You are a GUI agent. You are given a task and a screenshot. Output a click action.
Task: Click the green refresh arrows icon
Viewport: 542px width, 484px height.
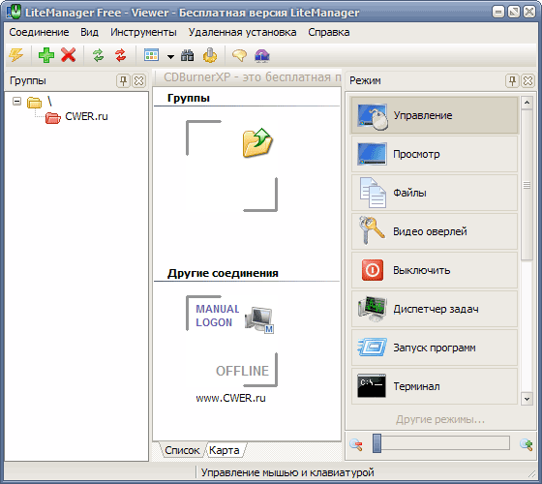[99, 55]
